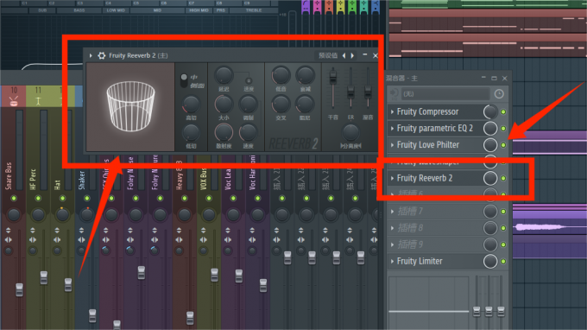Select mixer track 11 cymbal icon

click(38, 101)
